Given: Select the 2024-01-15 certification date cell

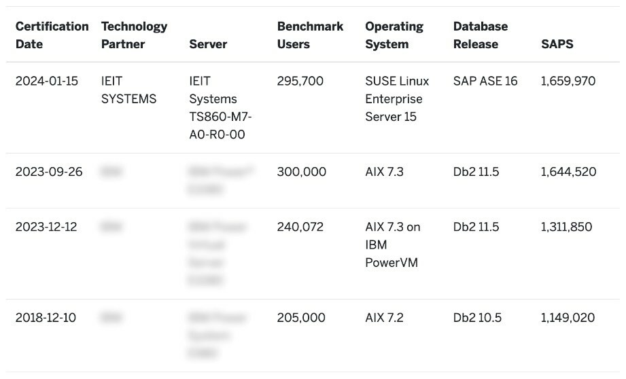Looking at the screenshot, I should [x=47, y=82].
